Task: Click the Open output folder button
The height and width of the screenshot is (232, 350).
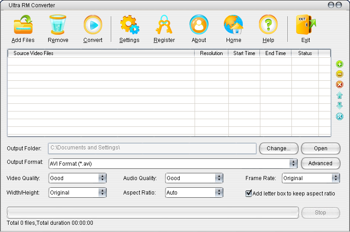Action: [x=321, y=148]
